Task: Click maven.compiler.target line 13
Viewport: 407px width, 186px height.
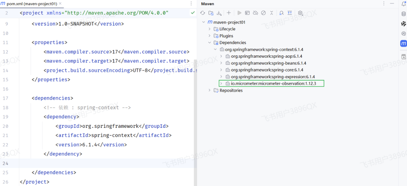Action: click(x=116, y=61)
